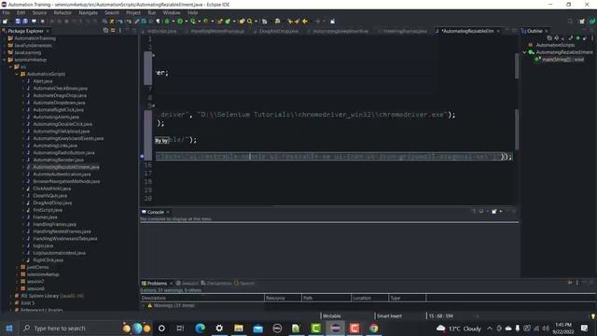
Task: Close the AutomatingResizableElm editor tab
Action: [x=498, y=31]
